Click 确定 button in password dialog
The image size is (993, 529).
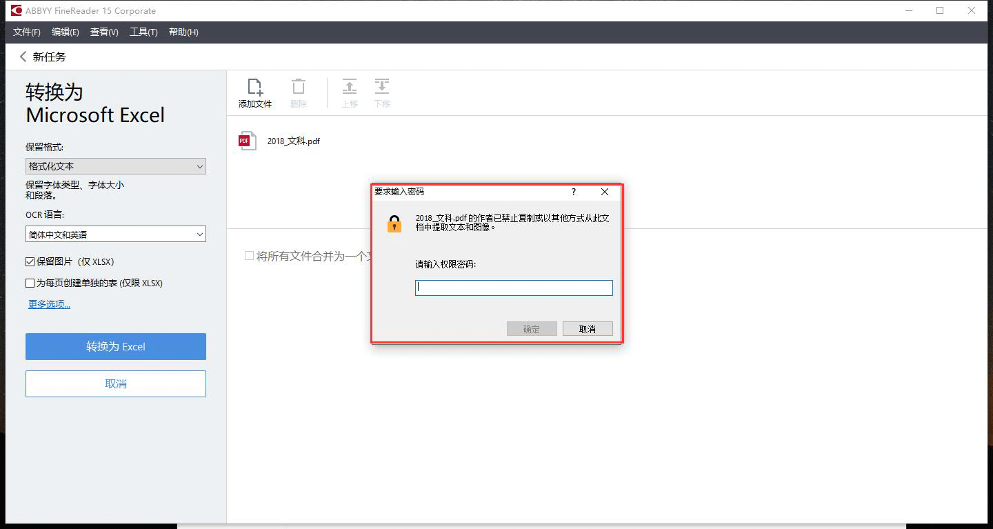(x=532, y=329)
